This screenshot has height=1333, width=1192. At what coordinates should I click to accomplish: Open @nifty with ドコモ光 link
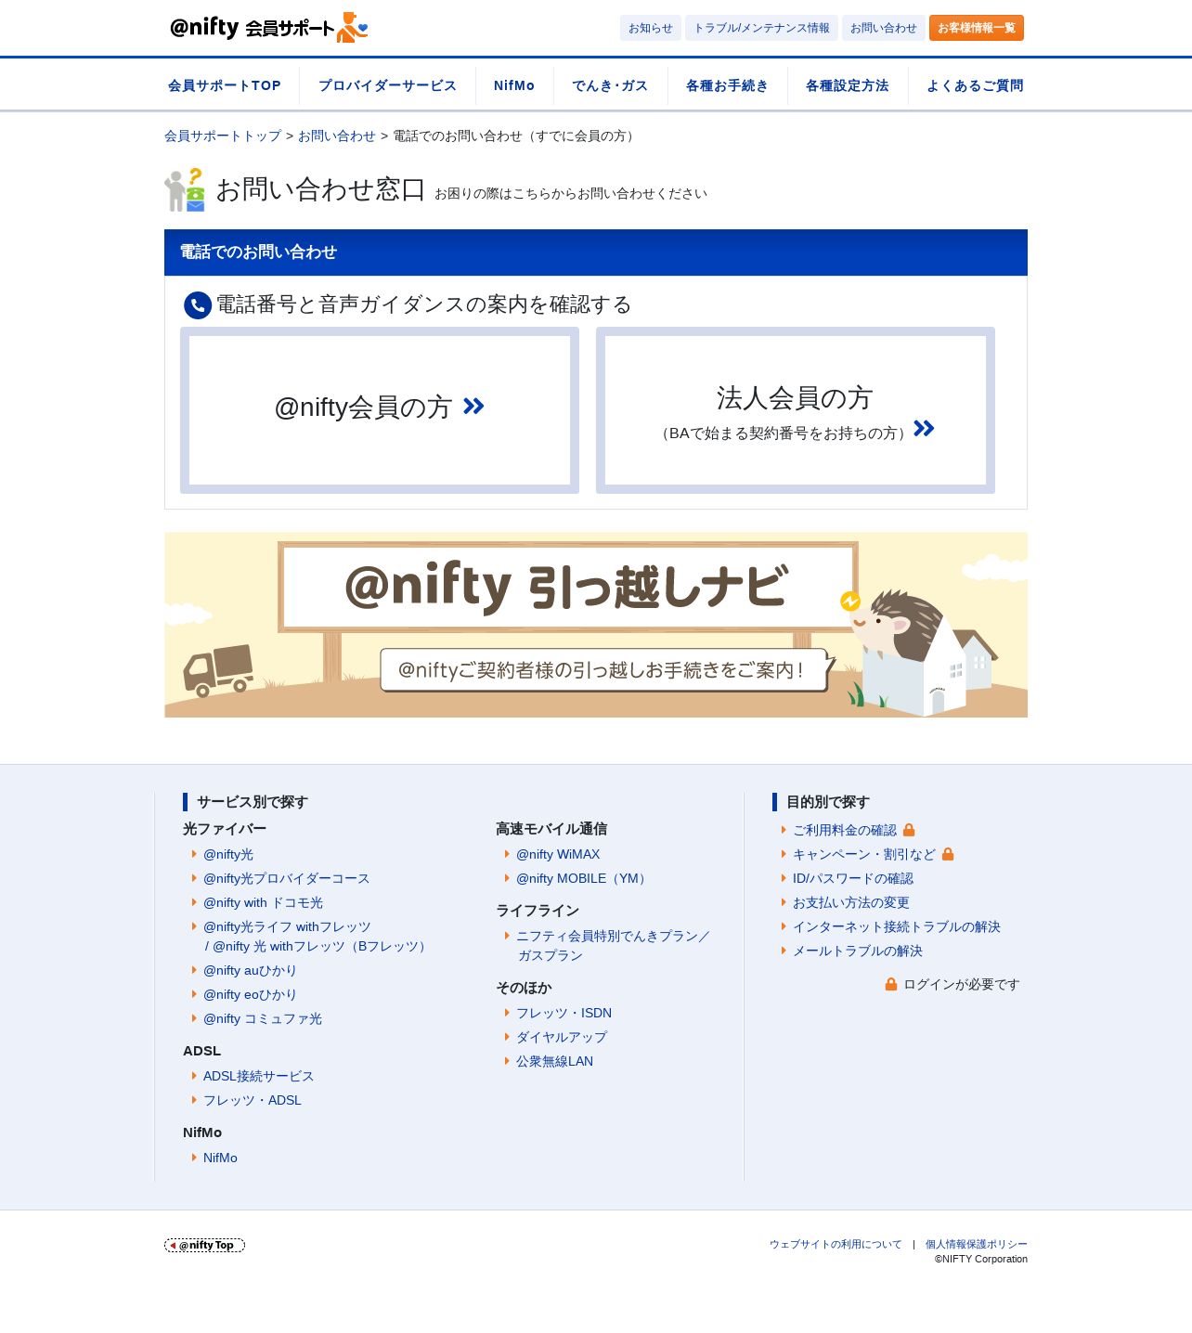(x=263, y=902)
